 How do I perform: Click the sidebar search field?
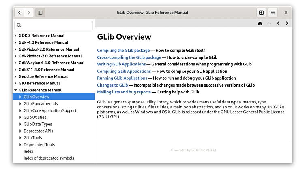pos(54,25)
